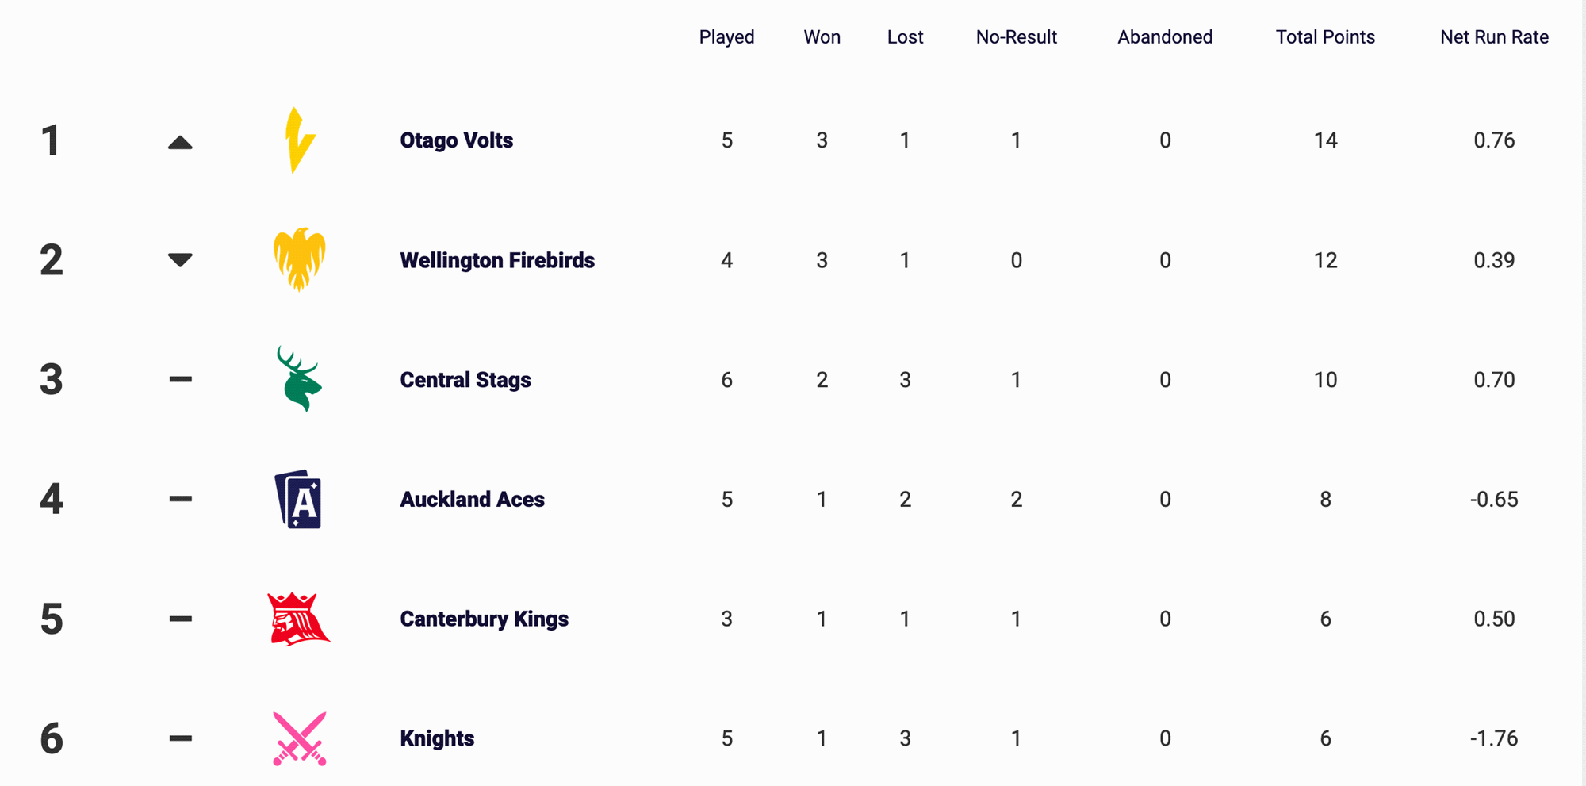Open the Wellington Firebirds team link
Viewport: 1586px width, 786px height.
(497, 260)
